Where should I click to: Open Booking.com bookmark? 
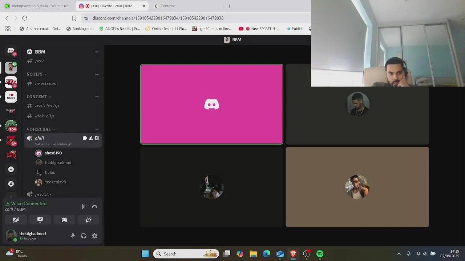[x=80, y=29]
